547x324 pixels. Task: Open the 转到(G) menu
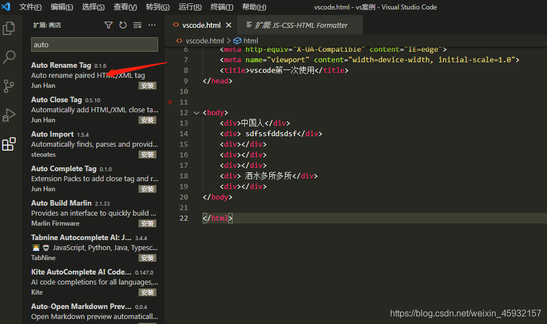[x=157, y=7]
